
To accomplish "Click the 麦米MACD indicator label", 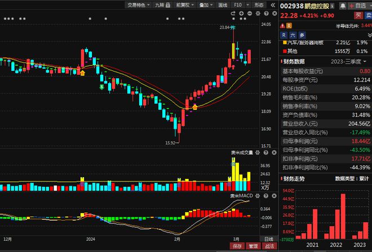I will point(242,196).
